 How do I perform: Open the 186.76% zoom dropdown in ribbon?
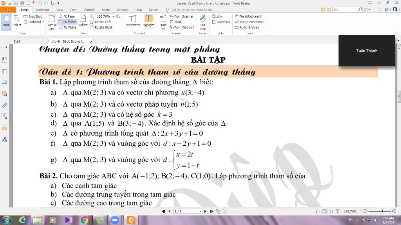coord(113,16)
